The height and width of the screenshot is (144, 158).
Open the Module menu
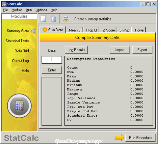[x=17, y=10]
